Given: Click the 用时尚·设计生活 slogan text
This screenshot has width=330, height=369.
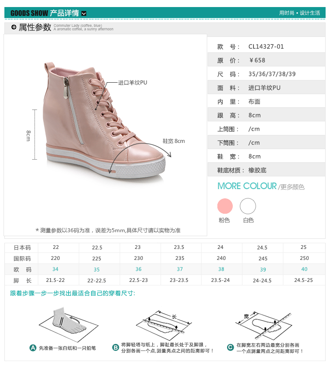Looking at the screenshot, I should tap(299, 13).
